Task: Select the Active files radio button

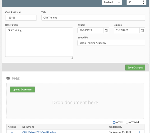Action: point(114,122)
